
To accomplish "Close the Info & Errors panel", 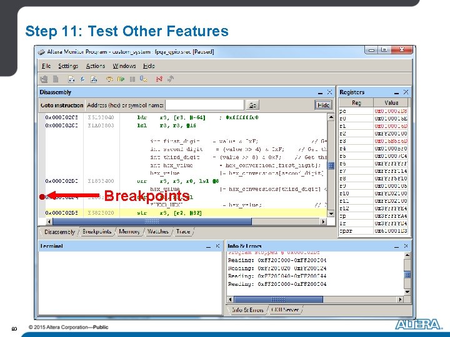I will click(406, 246).
